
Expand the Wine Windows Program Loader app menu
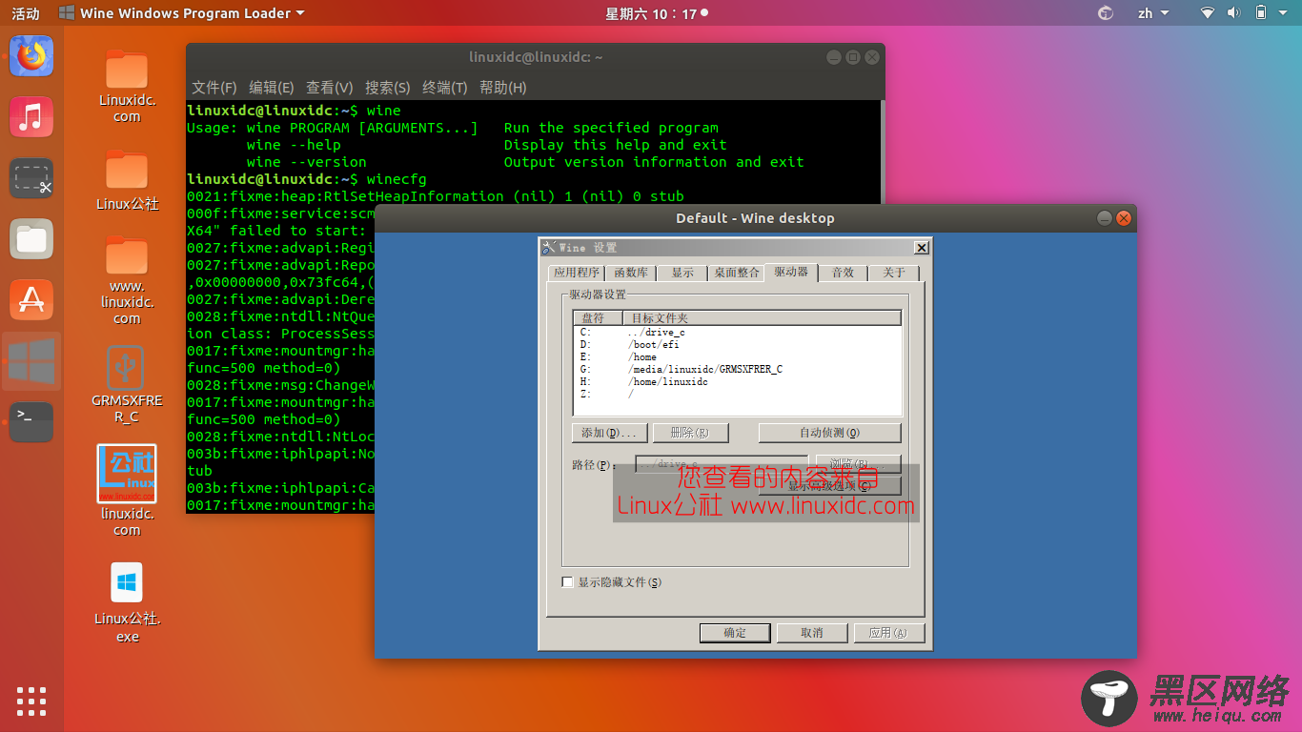tap(181, 13)
